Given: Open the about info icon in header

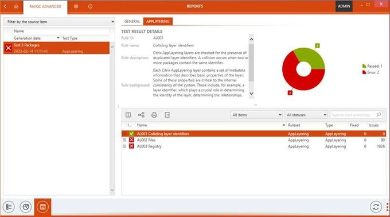Looking at the screenshot, I should coord(90,6).
